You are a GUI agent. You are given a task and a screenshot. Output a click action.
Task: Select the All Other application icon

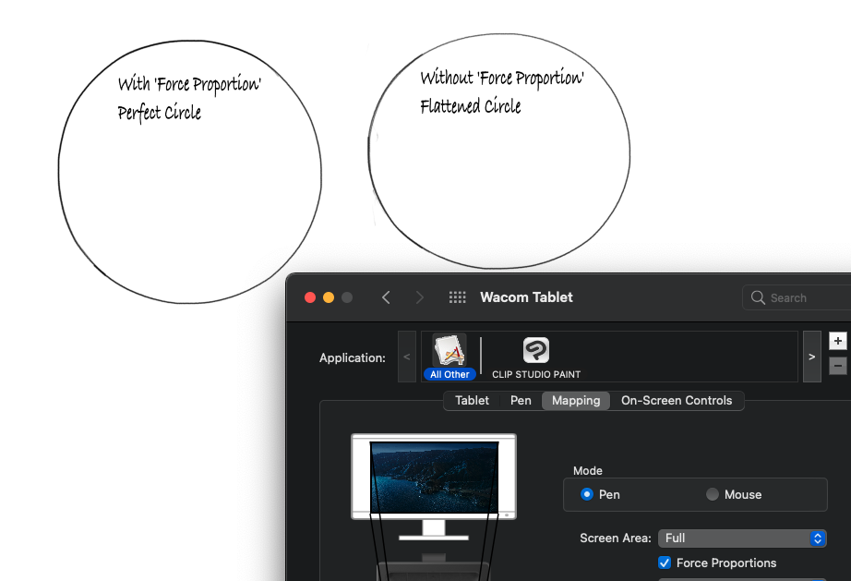click(x=449, y=351)
